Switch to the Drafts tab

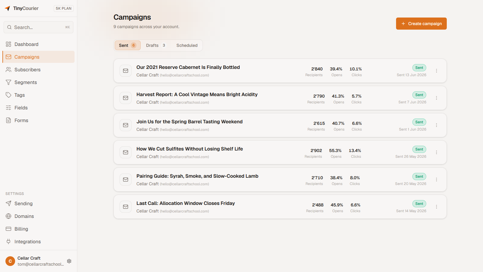[155, 45]
